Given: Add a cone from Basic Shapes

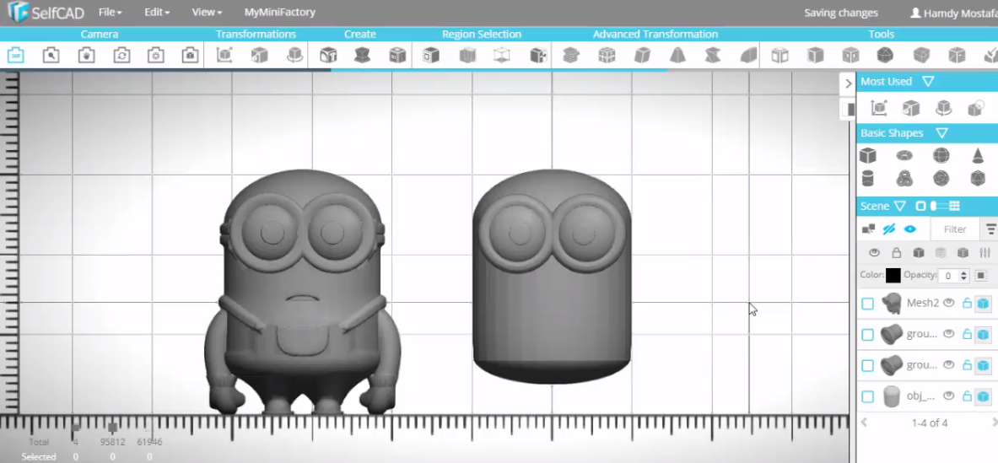Looking at the screenshot, I should pos(978,155).
